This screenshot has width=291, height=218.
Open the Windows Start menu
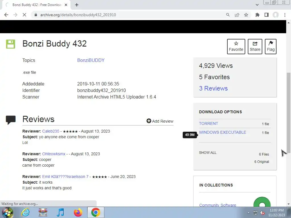(x=7, y=212)
